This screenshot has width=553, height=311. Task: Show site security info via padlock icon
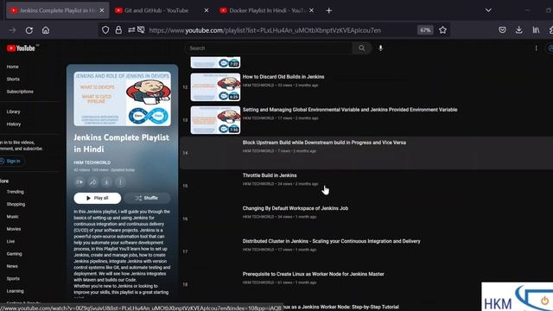(118, 30)
